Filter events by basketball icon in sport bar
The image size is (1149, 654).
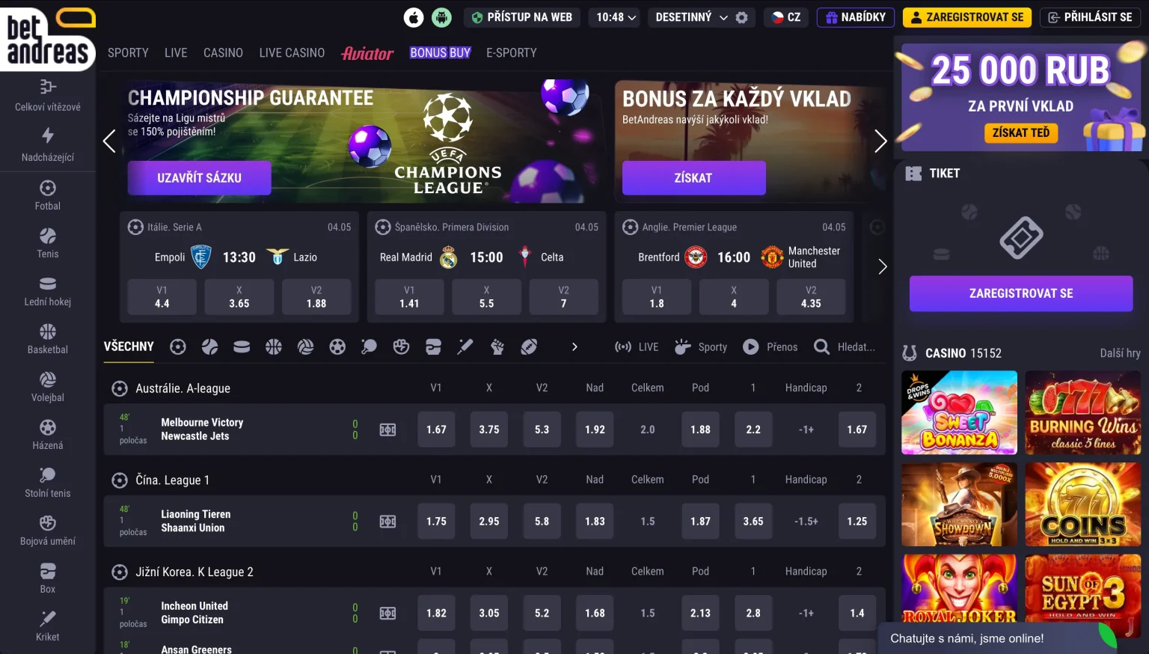point(274,346)
